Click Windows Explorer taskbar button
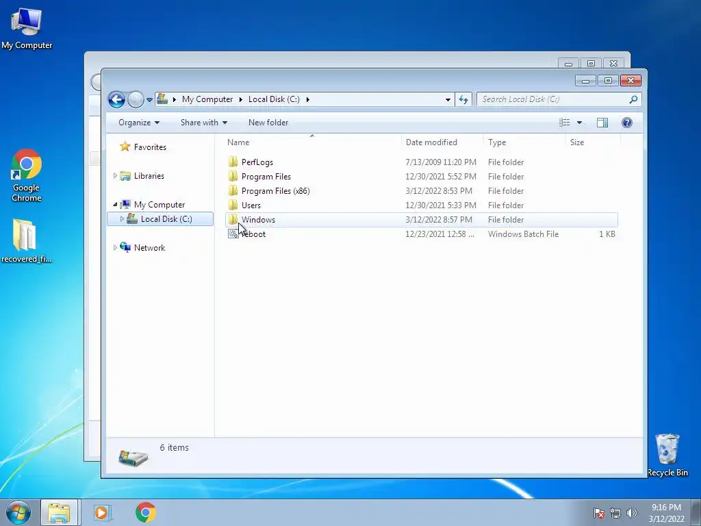Screen dimensions: 701x526 click(60, 512)
